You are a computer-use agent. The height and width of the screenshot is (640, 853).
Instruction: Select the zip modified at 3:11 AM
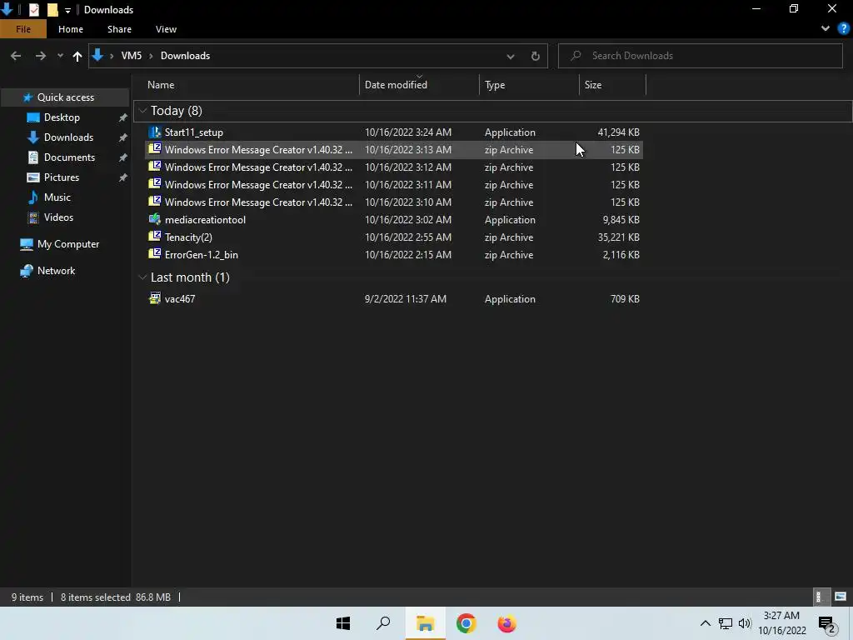coord(394,184)
